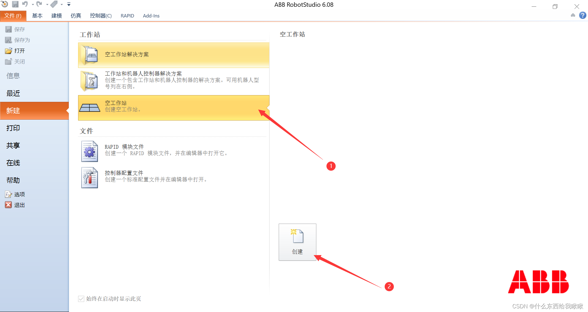Screen dimensions: 588x312
Task: Open the 文件 (F) tab
Action: coord(13,16)
